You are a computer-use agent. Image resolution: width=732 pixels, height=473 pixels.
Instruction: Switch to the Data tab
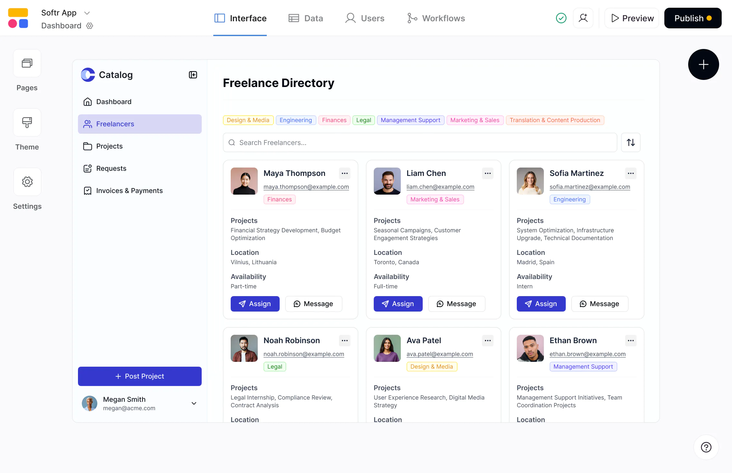(305, 18)
